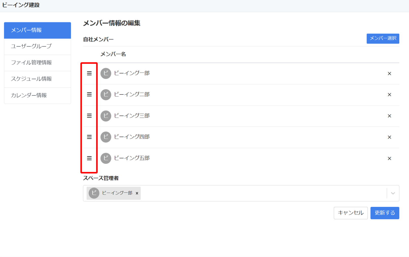Remove ビーイング一郎 from member list

click(389, 74)
